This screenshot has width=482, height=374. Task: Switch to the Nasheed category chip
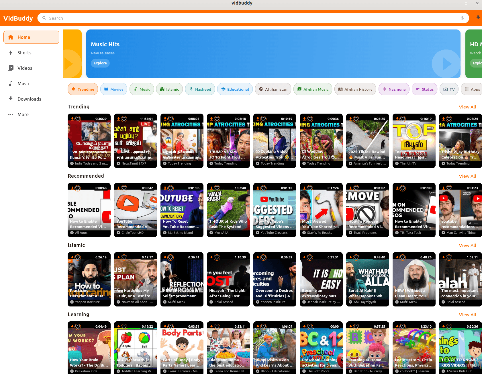tap(200, 89)
